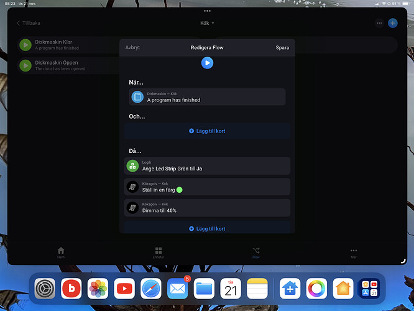Pick the green color swatch in the color card

(x=179, y=190)
